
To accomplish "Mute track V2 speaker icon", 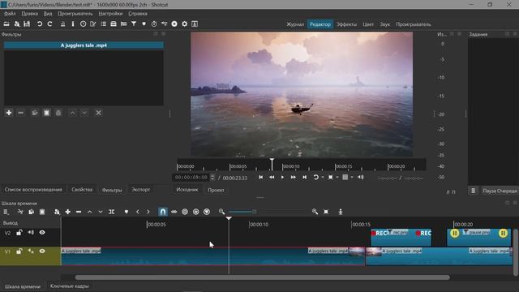I will [31, 233].
